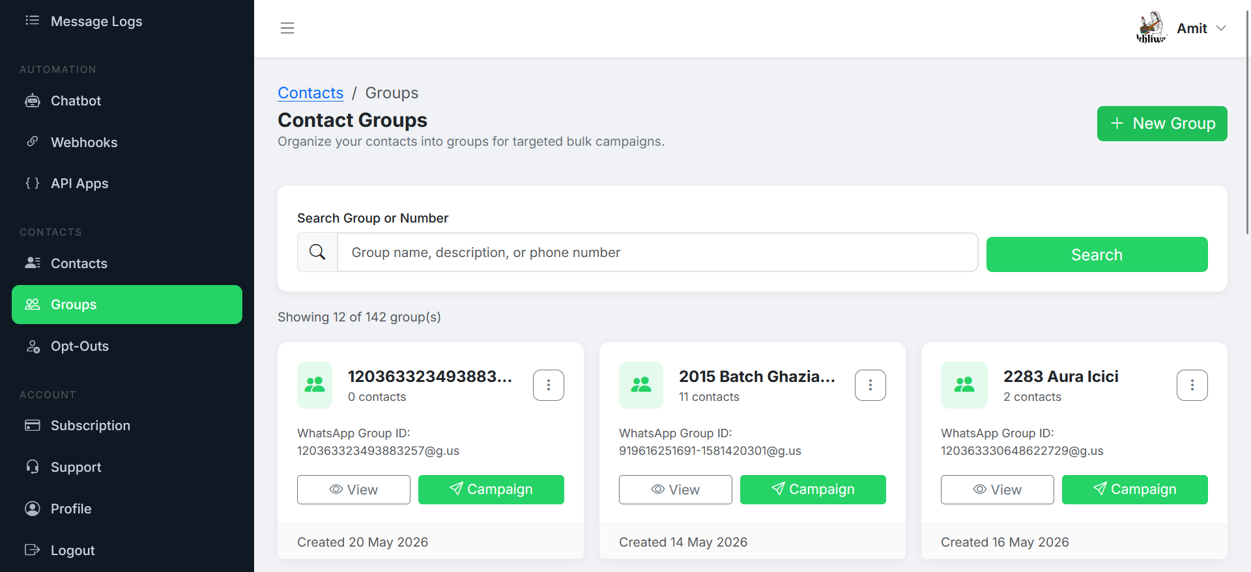Click Logout in the sidebar

tap(127, 551)
